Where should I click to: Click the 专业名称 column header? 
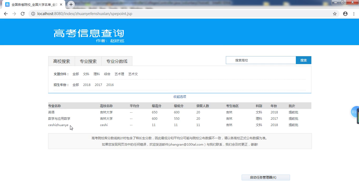[x=54, y=106]
